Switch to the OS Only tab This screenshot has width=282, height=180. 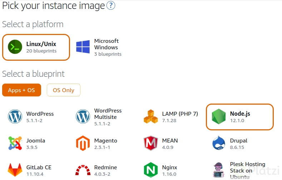pyautogui.click(x=64, y=90)
